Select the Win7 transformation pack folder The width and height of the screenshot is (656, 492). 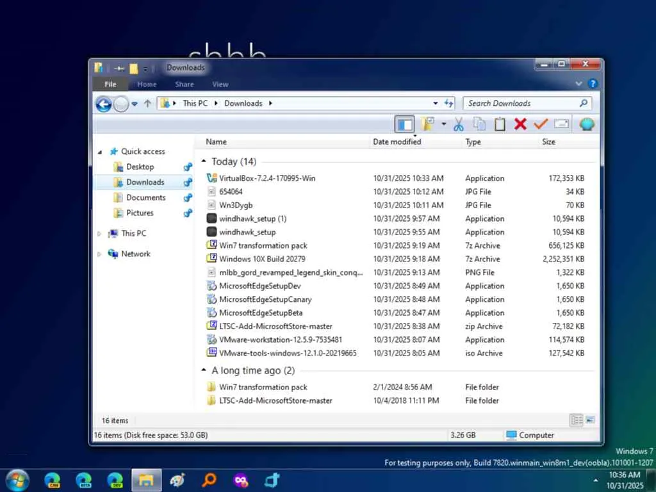(x=263, y=387)
